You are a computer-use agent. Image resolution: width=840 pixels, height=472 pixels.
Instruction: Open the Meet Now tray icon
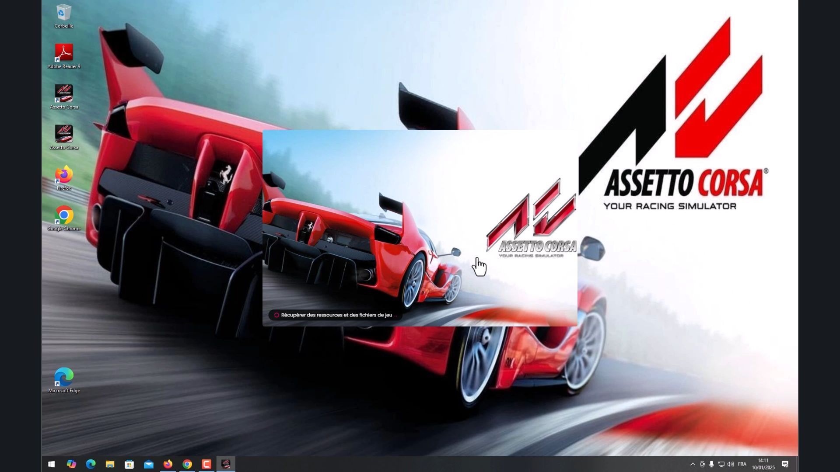(702, 464)
